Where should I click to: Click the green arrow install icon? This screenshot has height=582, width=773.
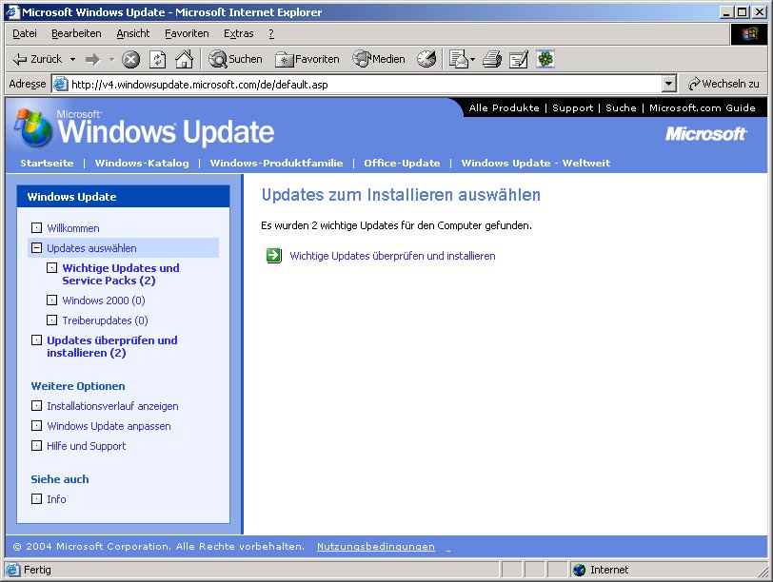[x=274, y=255]
